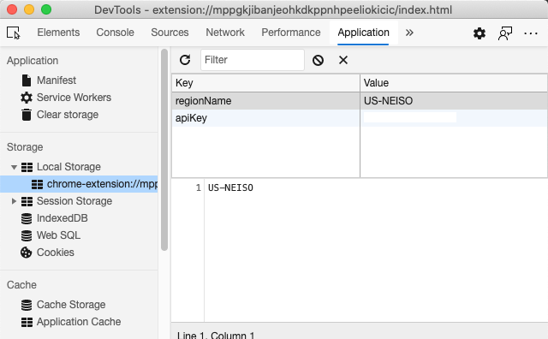The image size is (548, 339).
Task: Open the Service Workers section
Action: [x=74, y=98]
